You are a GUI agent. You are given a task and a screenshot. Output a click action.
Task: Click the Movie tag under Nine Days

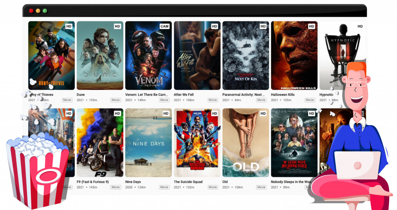164,187
